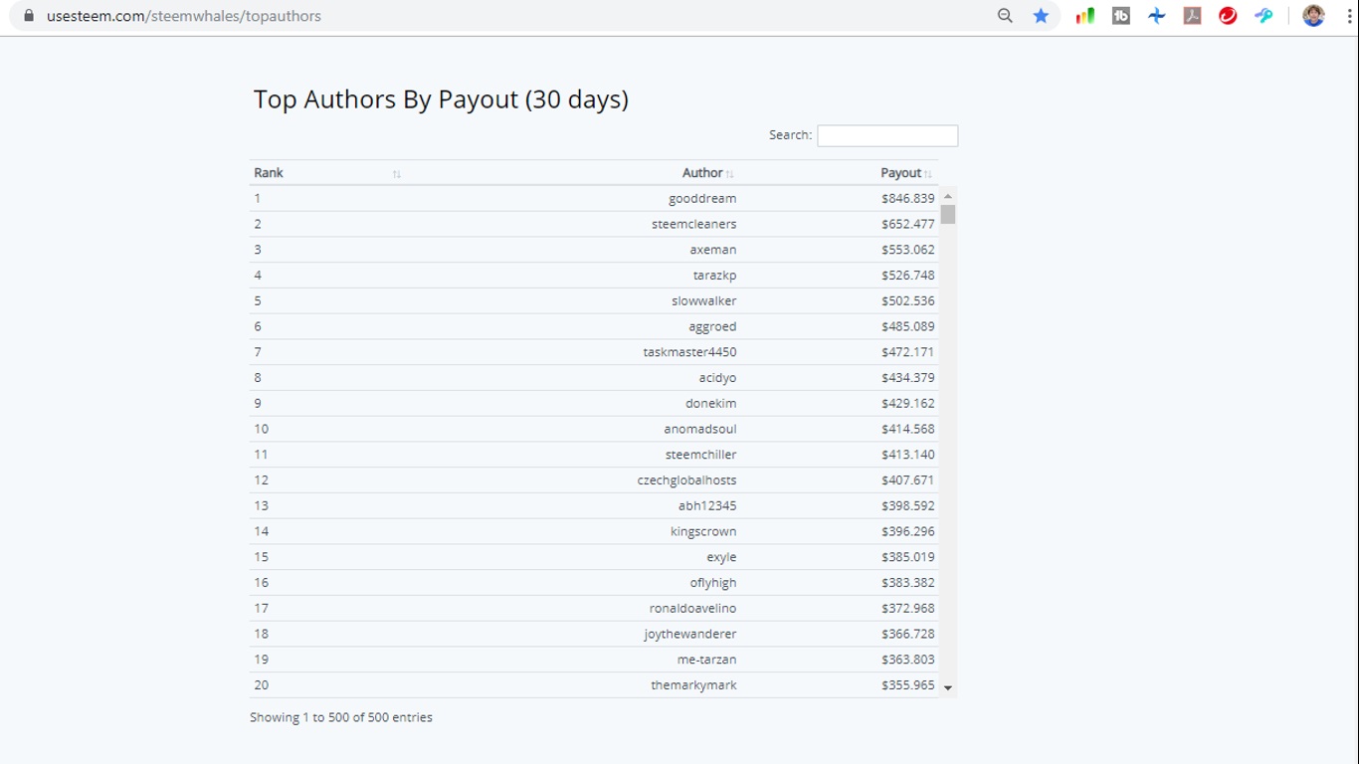Focus the Search input field
This screenshot has width=1359, height=764.
[887, 135]
